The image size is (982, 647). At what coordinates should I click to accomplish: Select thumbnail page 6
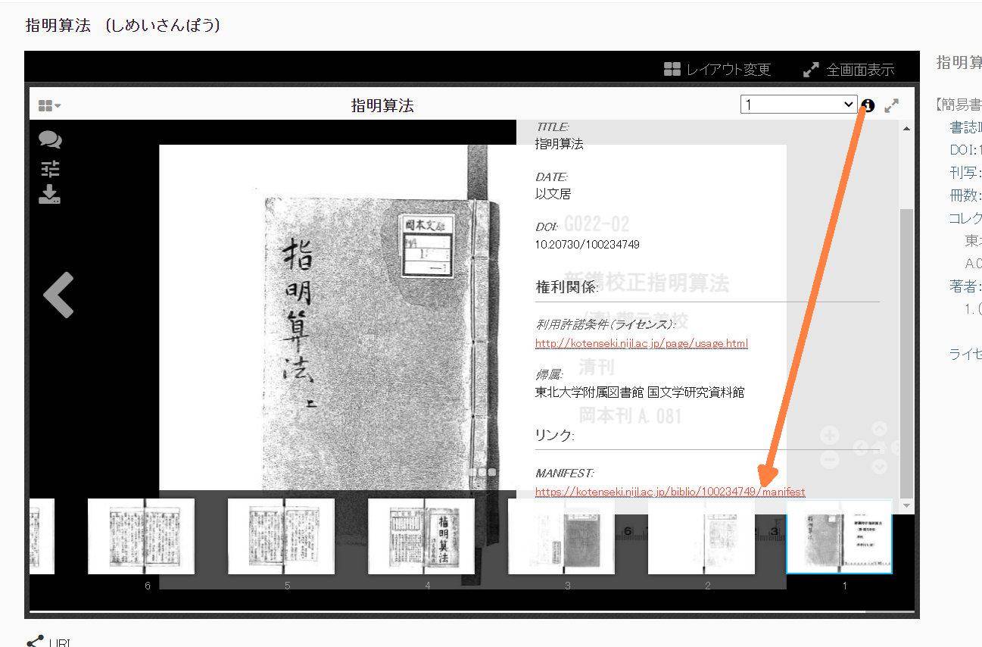click(141, 536)
